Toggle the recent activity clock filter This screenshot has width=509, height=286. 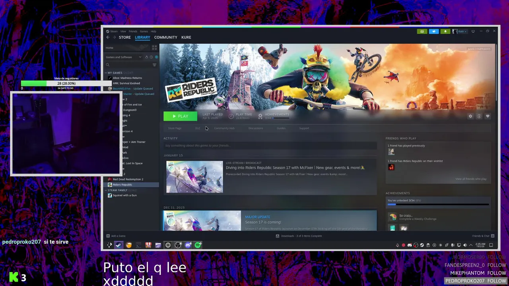coord(151,57)
